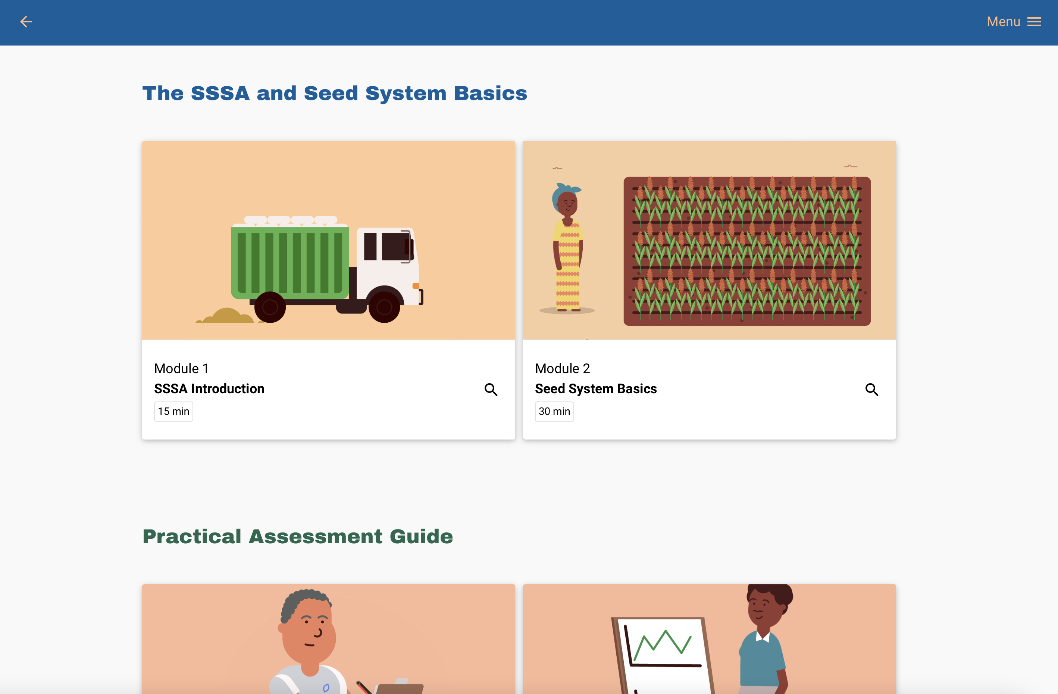Click the Practical Assessment Guide heading

[x=297, y=537]
